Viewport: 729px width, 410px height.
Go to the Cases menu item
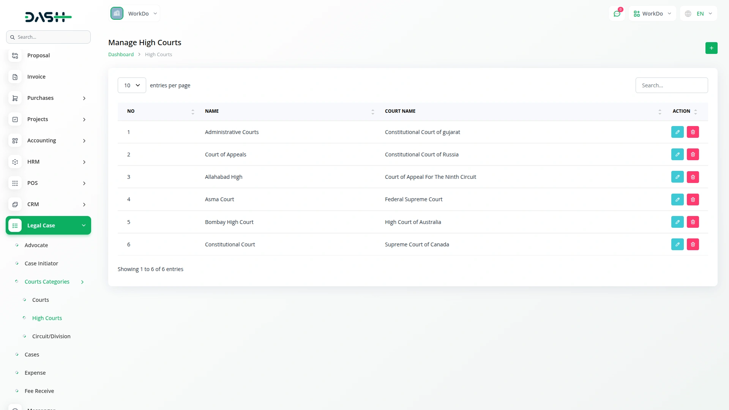(x=32, y=355)
